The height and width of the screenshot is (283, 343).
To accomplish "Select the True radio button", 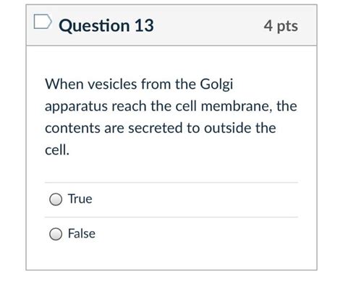I will (56, 199).
